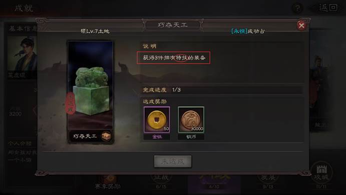
Task: Click the box icon beside 巧夺天工 label
Action: click(106, 136)
